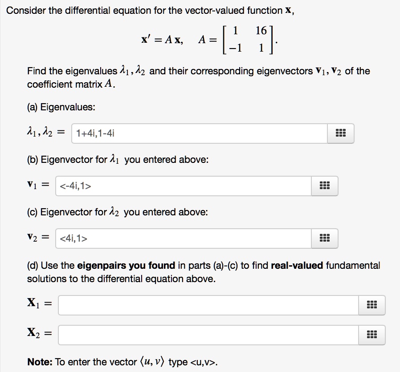The image size is (400, 372).
Task: Open the equation editor for the eigenvalues field
Action: click(340, 133)
